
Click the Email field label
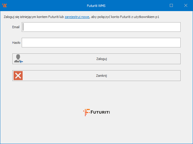coord(16,27)
